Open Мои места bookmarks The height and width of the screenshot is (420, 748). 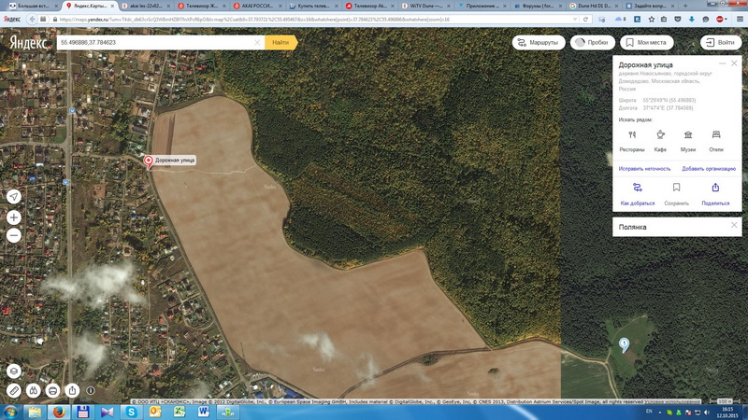coord(645,43)
